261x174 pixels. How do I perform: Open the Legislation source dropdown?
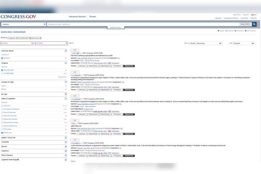tap(23, 24)
